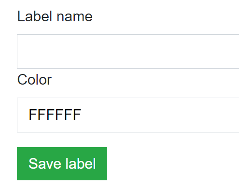The image size is (239, 189).
Task: Click the "Label name" field caption
Action: 55,16
